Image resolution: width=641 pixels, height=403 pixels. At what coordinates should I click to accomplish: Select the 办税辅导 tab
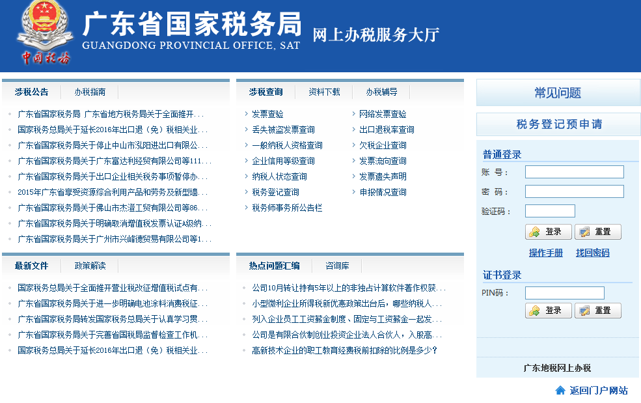tap(381, 92)
